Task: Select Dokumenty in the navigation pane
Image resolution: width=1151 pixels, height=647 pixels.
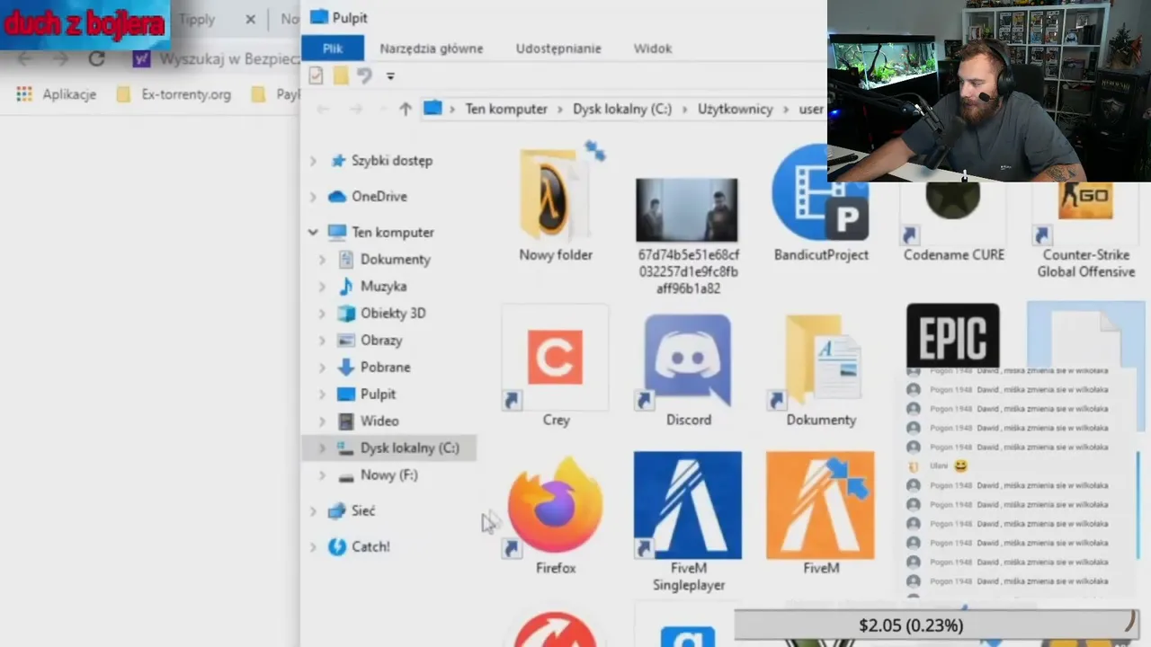Action: pos(395,260)
